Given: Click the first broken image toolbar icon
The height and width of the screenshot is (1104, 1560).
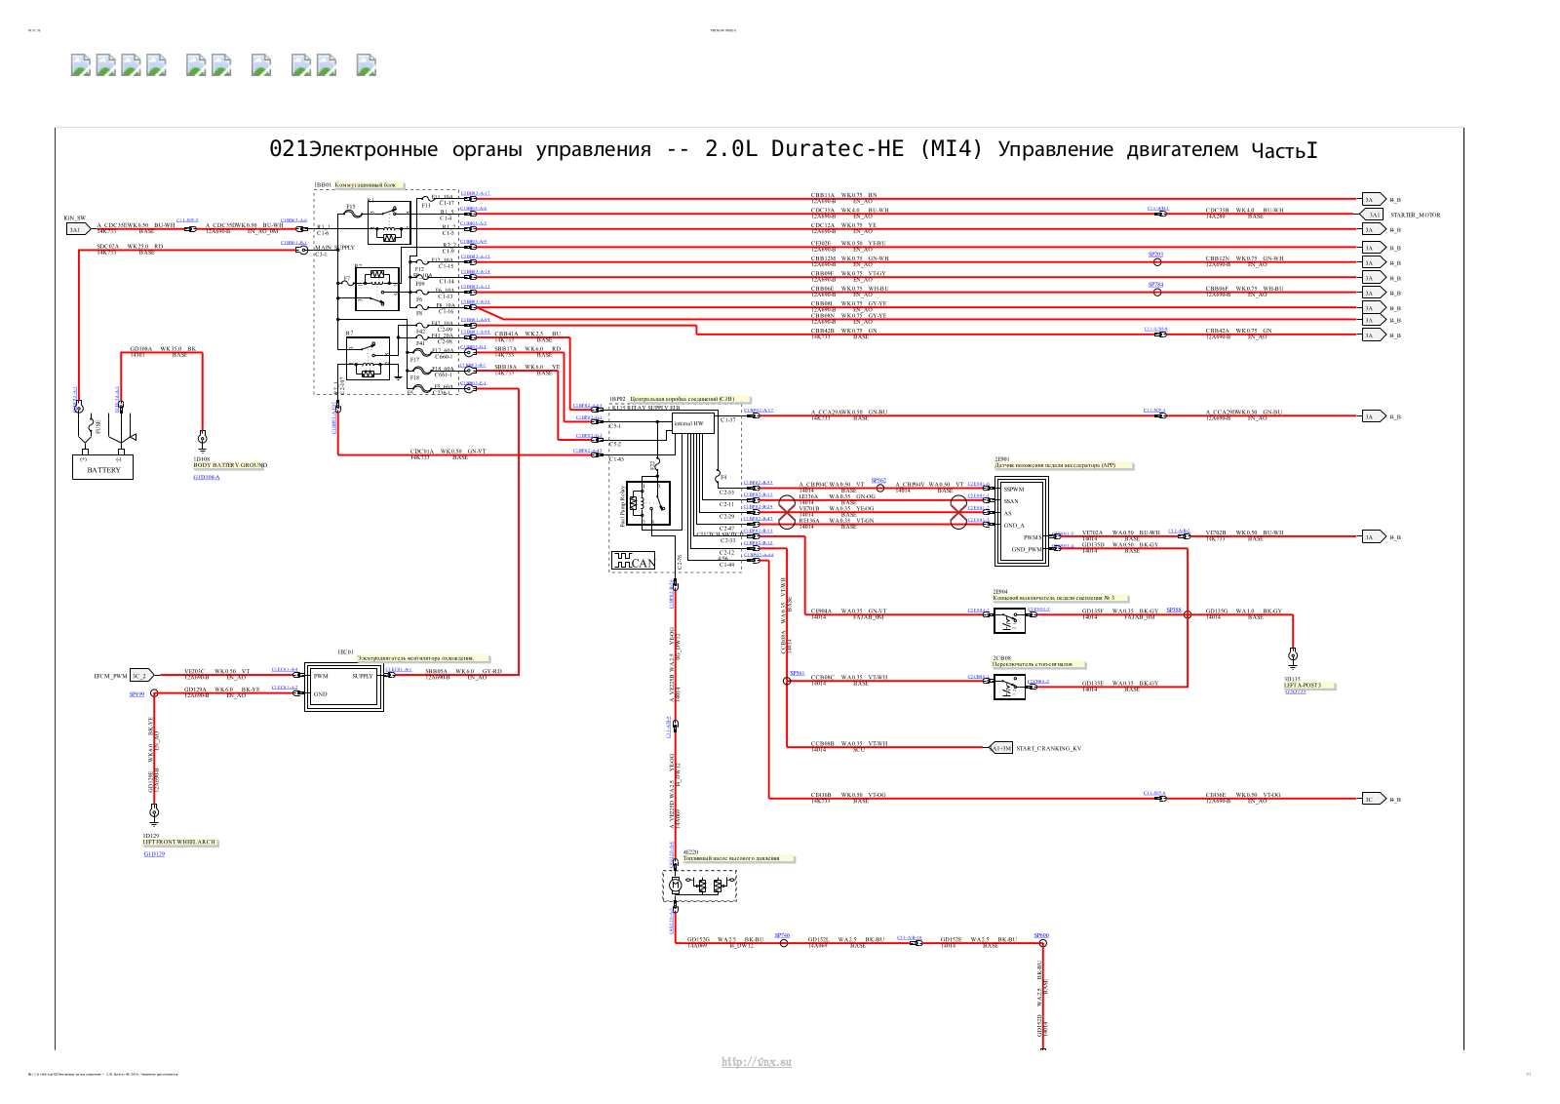Looking at the screenshot, I should click(81, 64).
